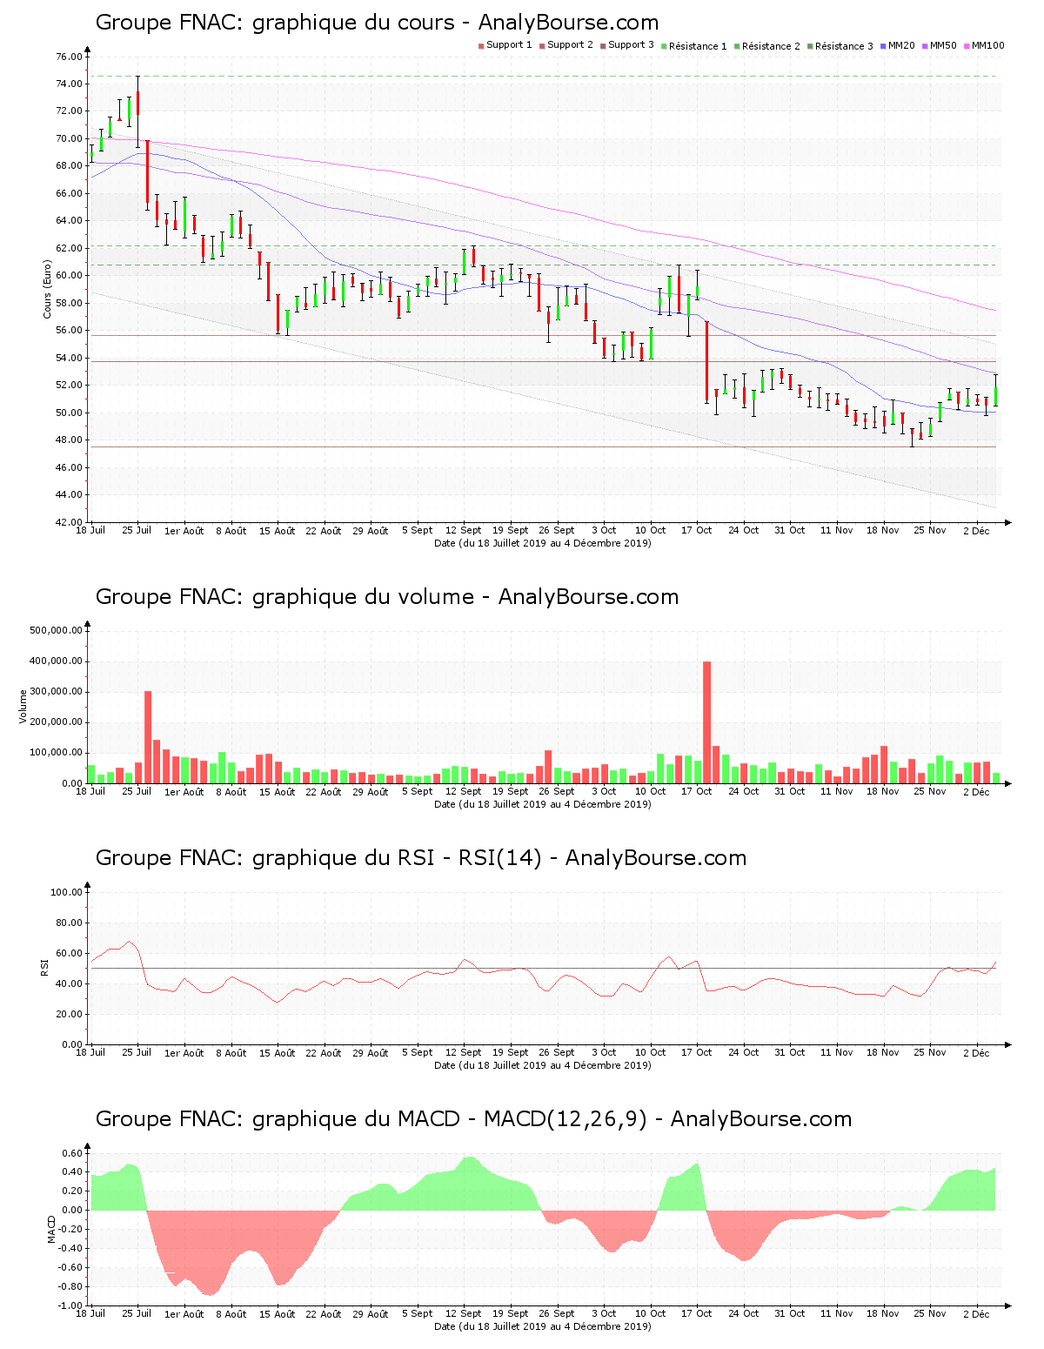This screenshot has height=1349, width=1044.
Task: Click the 300,000 red volume bar near 25 Juil
Action: coord(148,737)
